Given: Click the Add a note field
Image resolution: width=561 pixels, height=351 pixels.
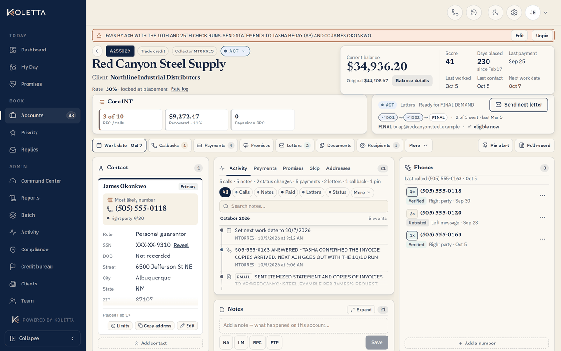Looking at the screenshot, I should click(304, 325).
